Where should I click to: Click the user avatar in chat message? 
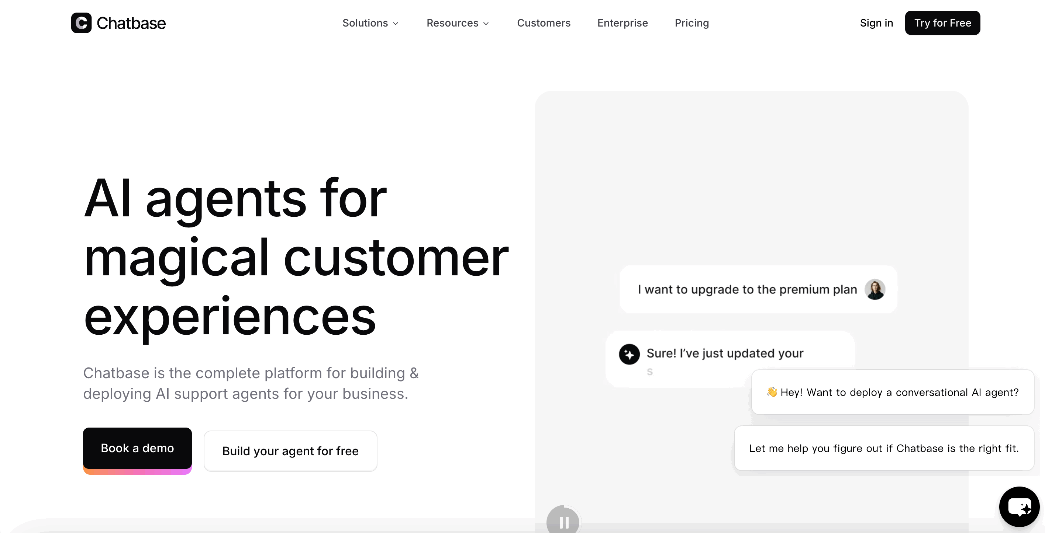point(875,289)
